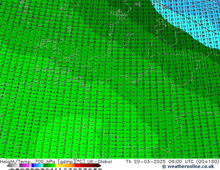This screenshot has height=170, width=220.
Task: Click the right dark arrow end of color scale
Action: [100, 165]
